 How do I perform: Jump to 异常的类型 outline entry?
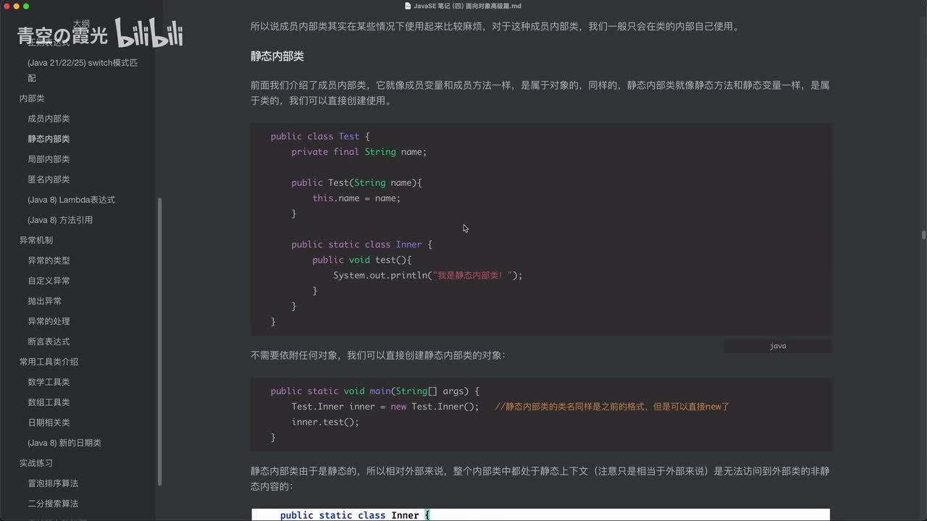(49, 260)
